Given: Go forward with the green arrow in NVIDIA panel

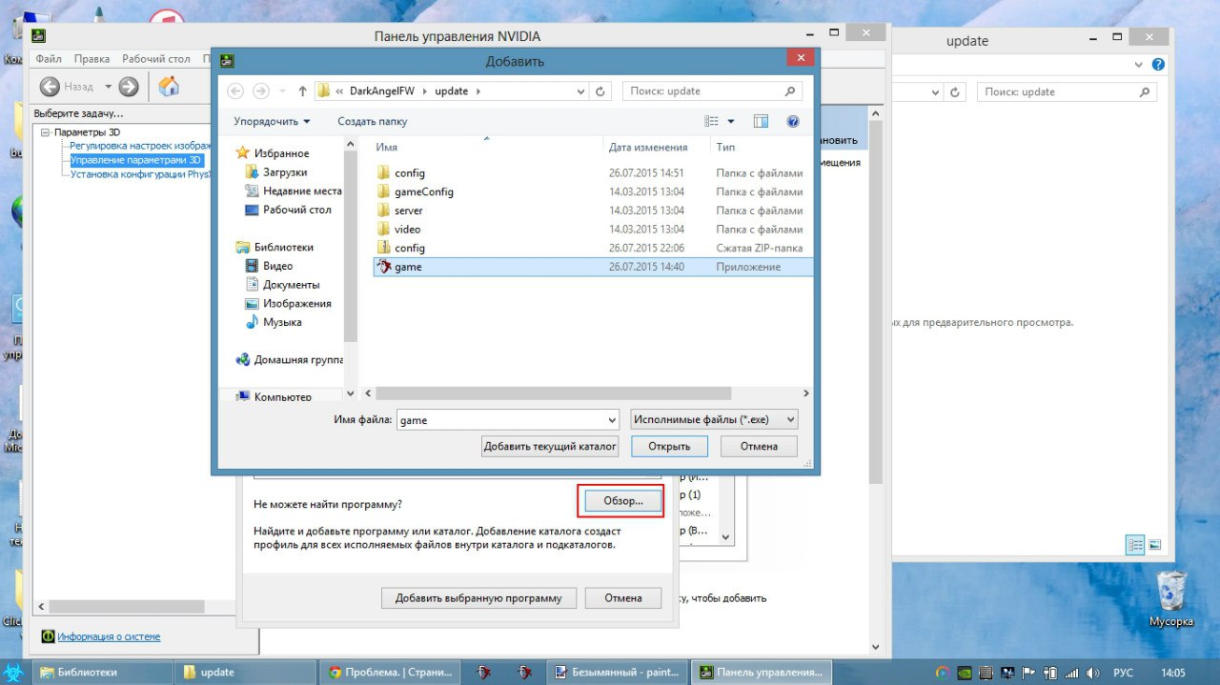Looking at the screenshot, I should [129, 87].
